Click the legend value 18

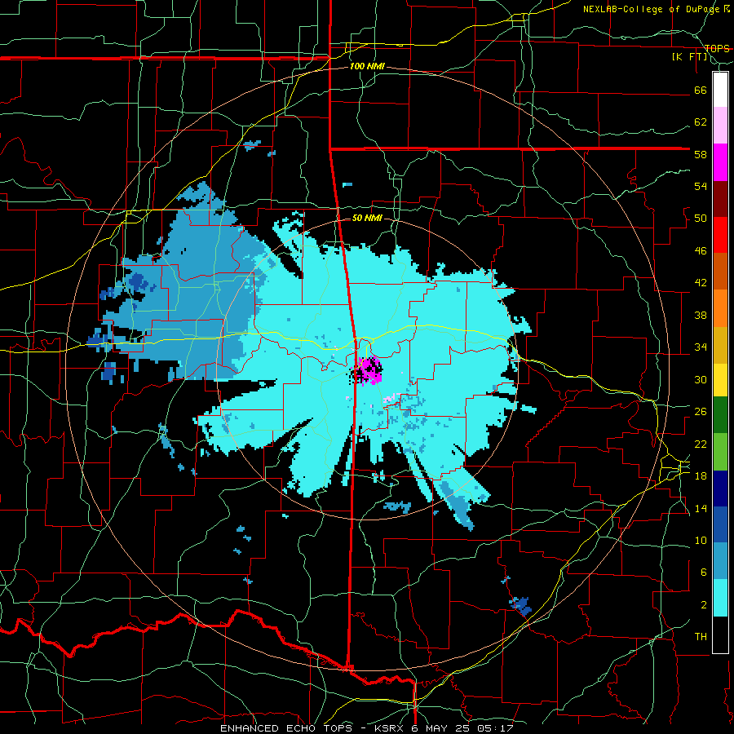coord(701,475)
